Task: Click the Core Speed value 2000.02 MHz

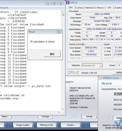Action: (91, 48)
